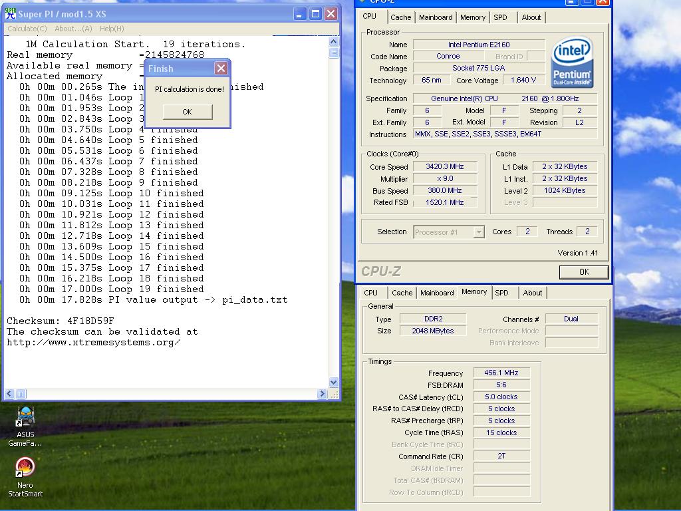
Task: Close the Finish dialog with X
Action: (221, 69)
